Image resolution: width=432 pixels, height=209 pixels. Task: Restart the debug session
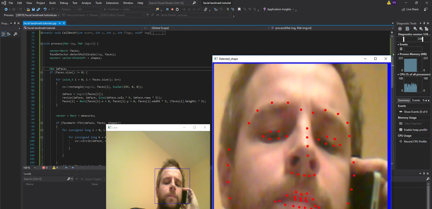177,9
